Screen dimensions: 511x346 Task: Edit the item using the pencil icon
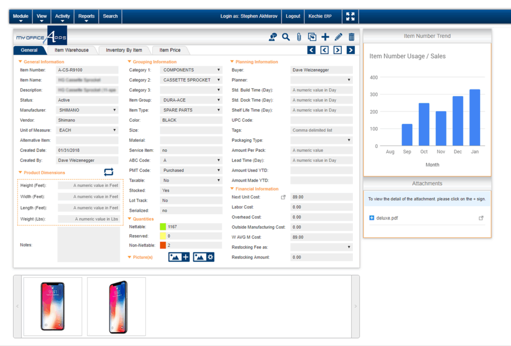[x=339, y=37]
